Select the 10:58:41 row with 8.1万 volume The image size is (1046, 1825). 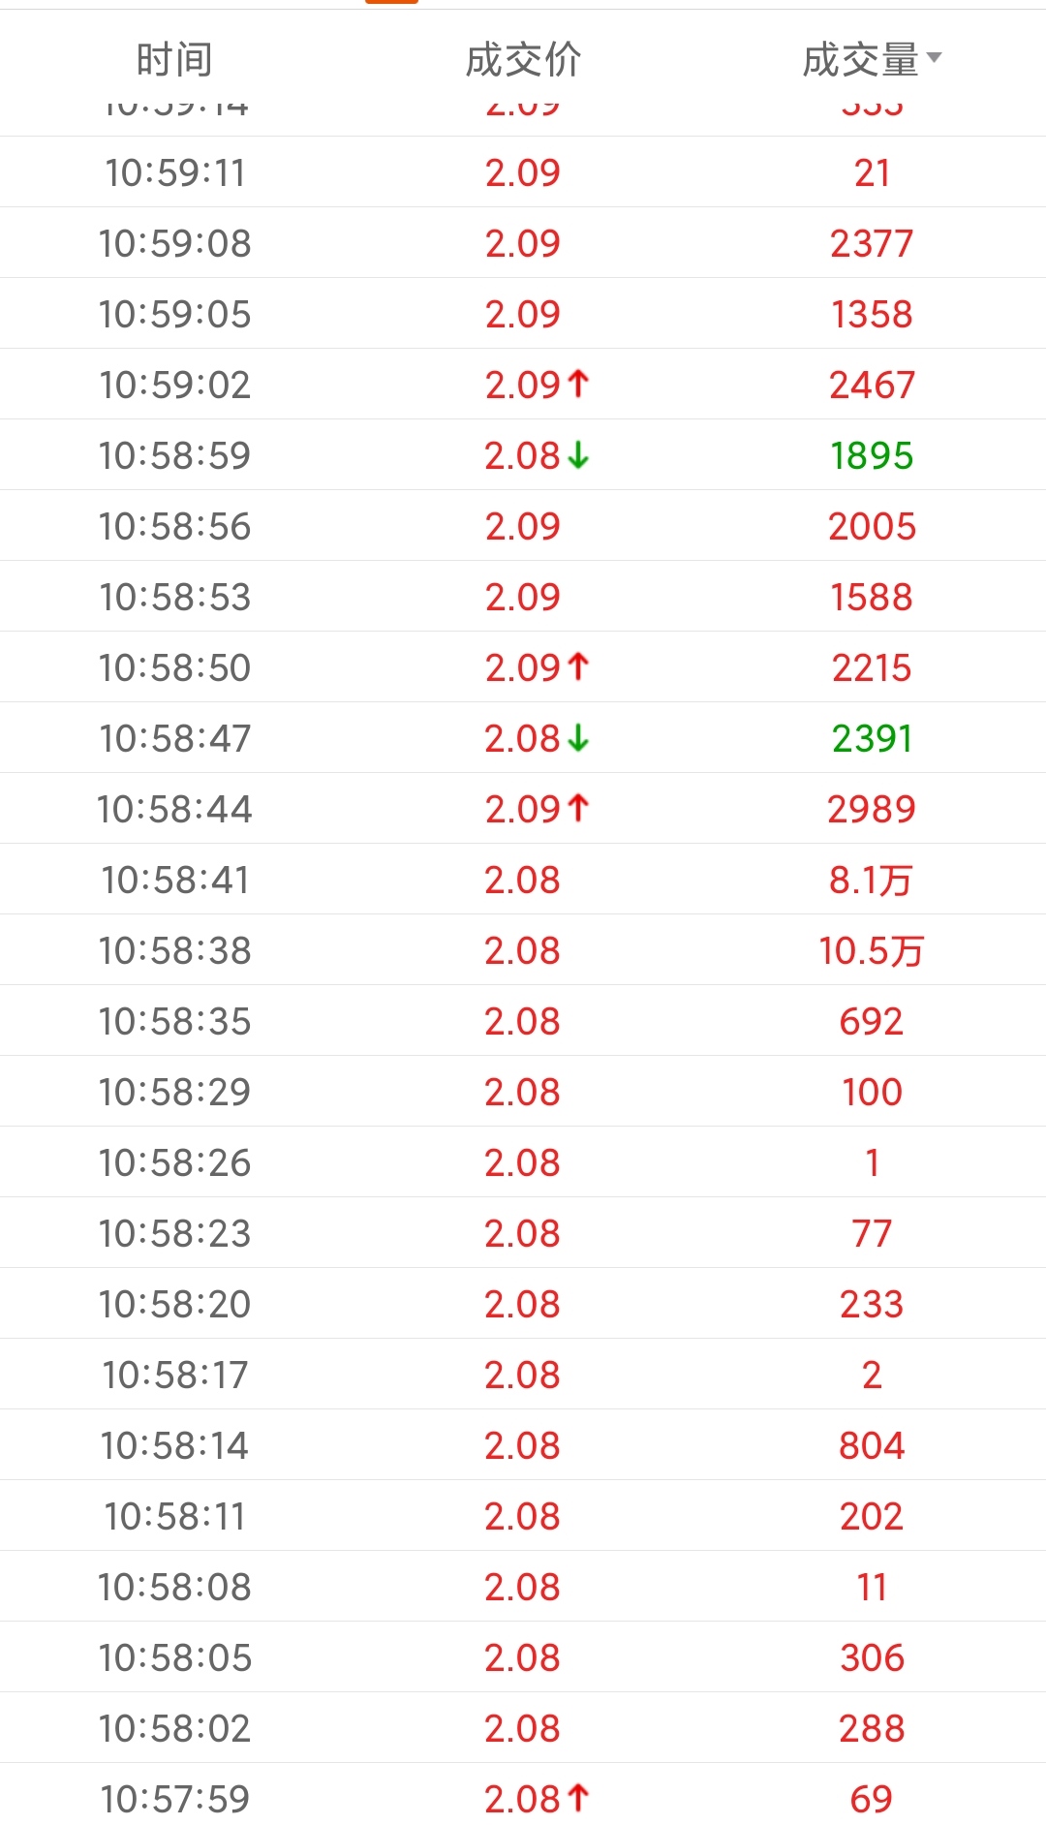pos(523,880)
